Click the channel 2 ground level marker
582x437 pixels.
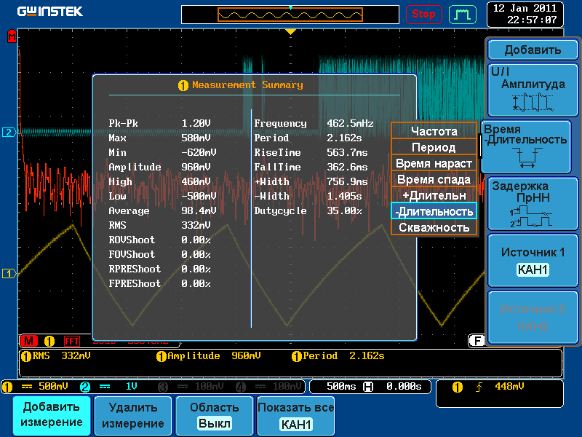tap(9, 132)
